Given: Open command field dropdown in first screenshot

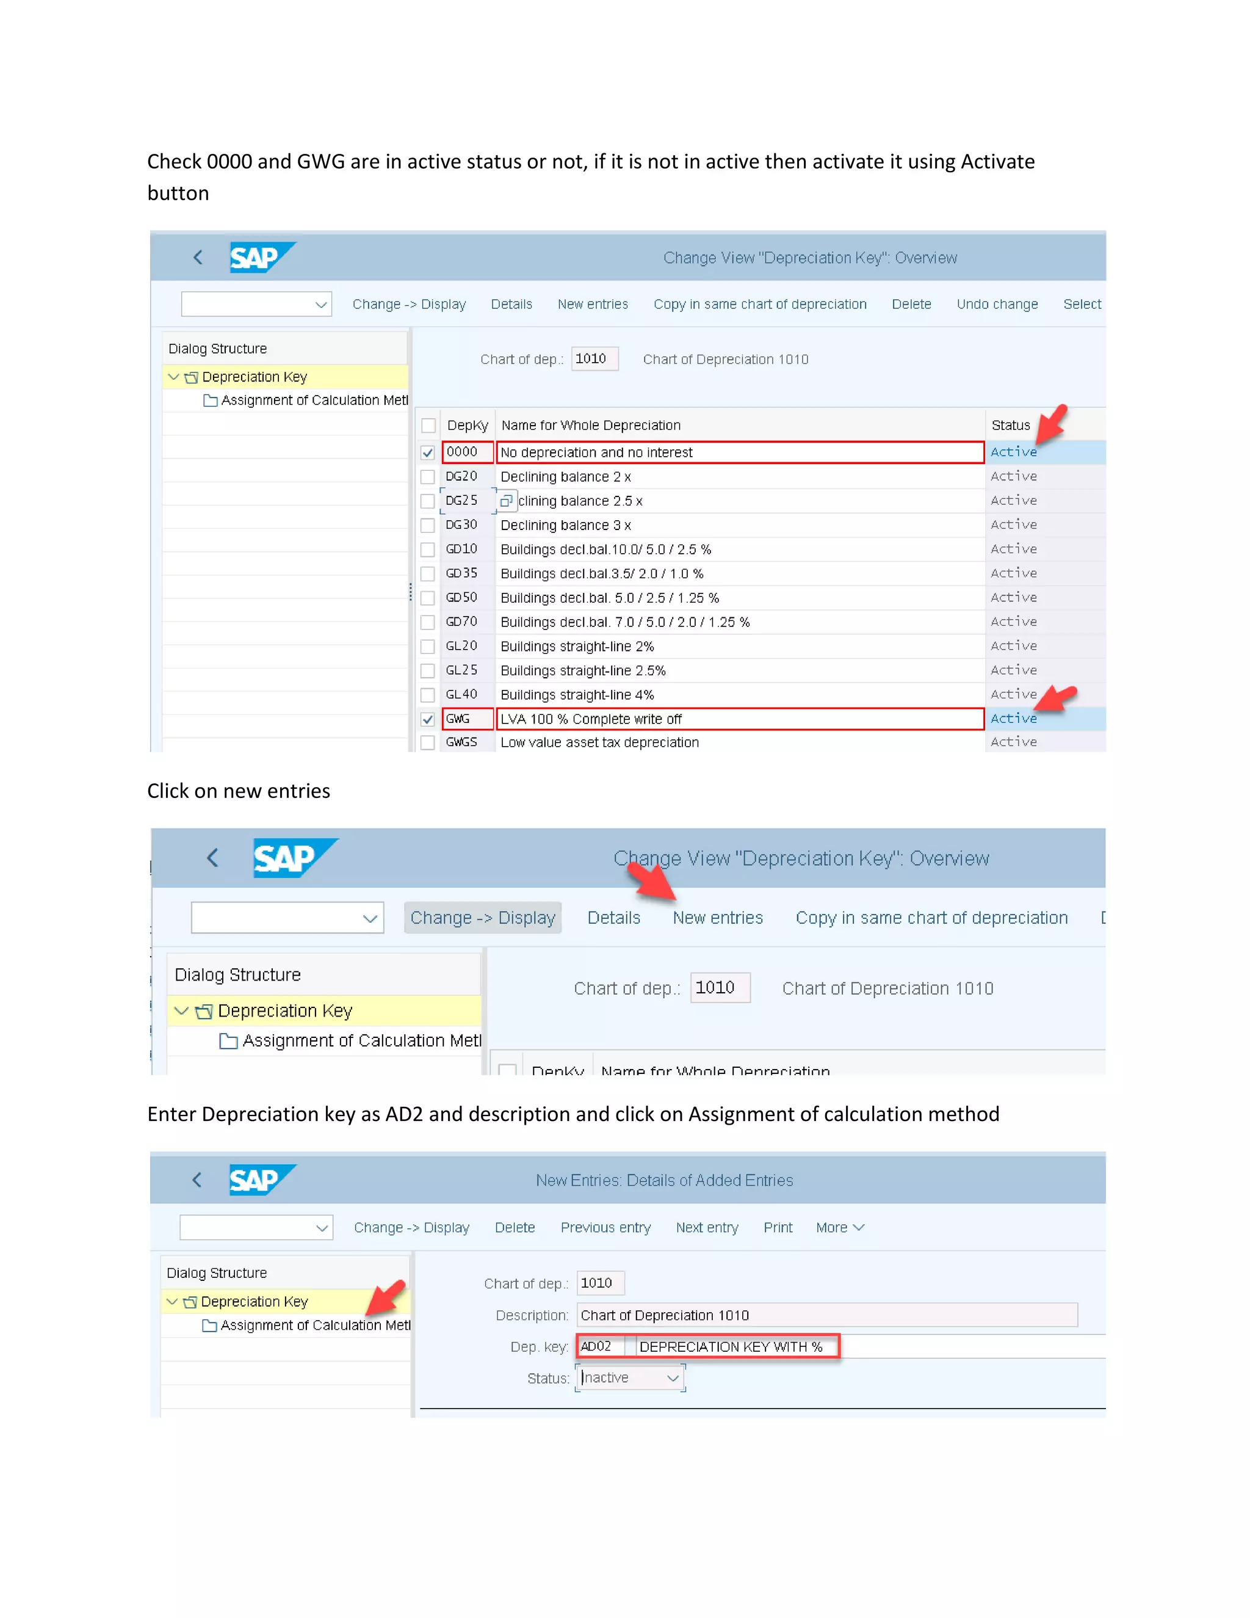Looking at the screenshot, I should click(320, 305).
